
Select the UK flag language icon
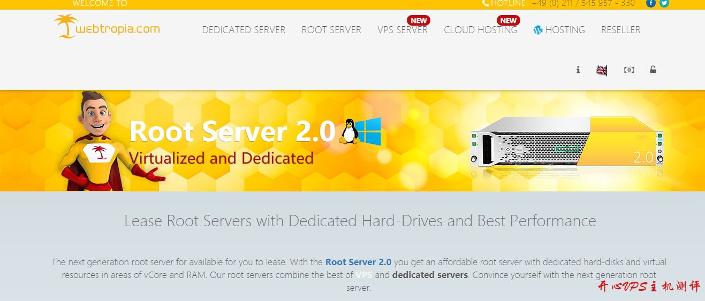pos(602,70)
